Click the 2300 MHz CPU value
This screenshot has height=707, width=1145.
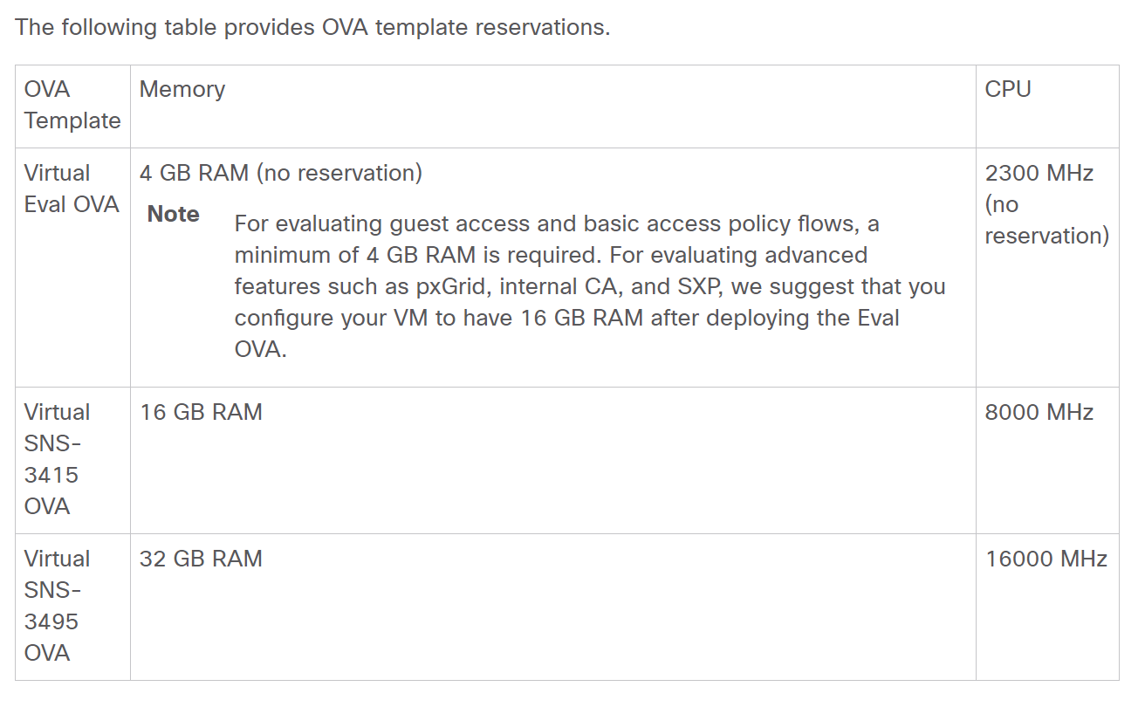pyautogui.click(x=1039, y=173)
